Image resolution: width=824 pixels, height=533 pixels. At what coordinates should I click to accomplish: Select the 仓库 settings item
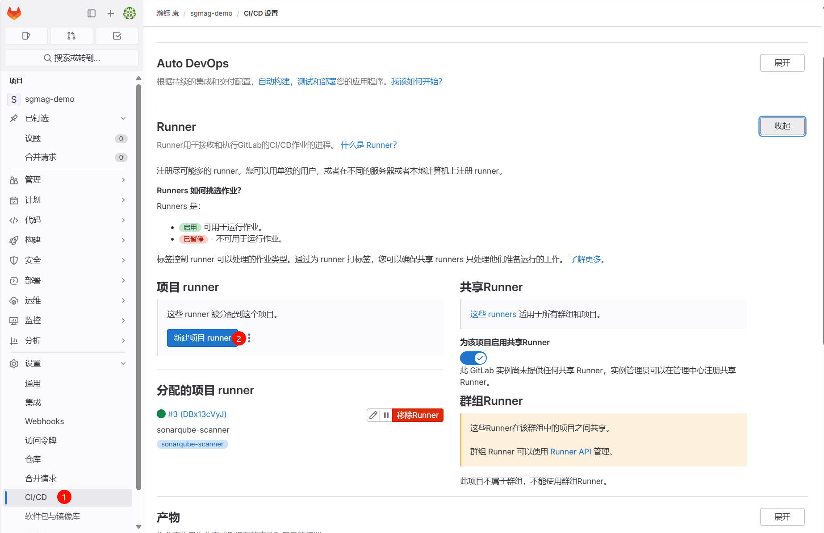[33, 459]
